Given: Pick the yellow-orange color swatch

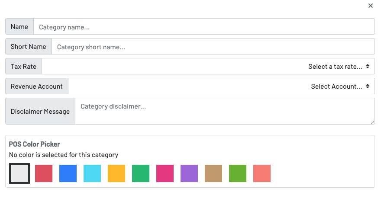Looking at the screenshot, I should tap(116, 173).
